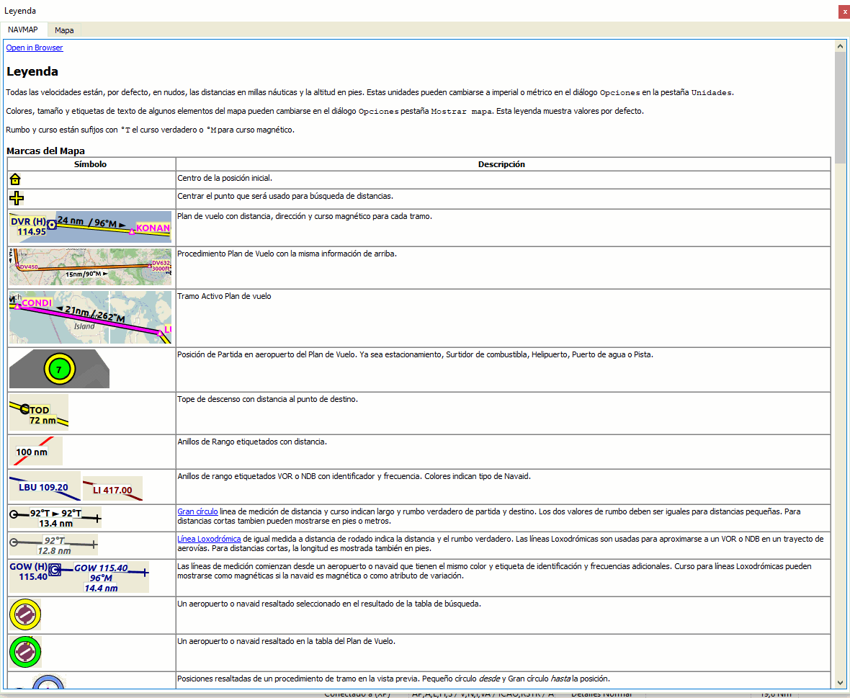Click 'Las líneas de medición comienzan' description
Image resolution: width=850 pixels, height=698 pixels.
point(494,571)
